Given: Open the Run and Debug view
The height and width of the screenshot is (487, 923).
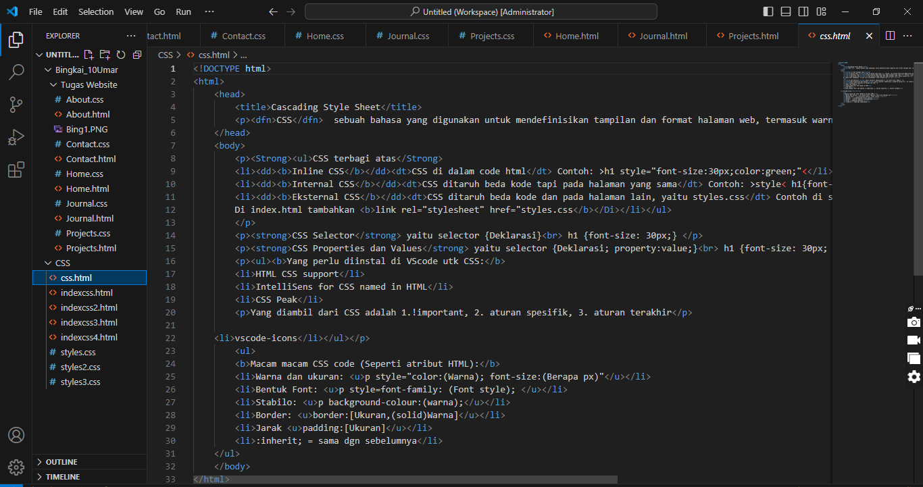Looking at the screenshot, I should [16, 137].
